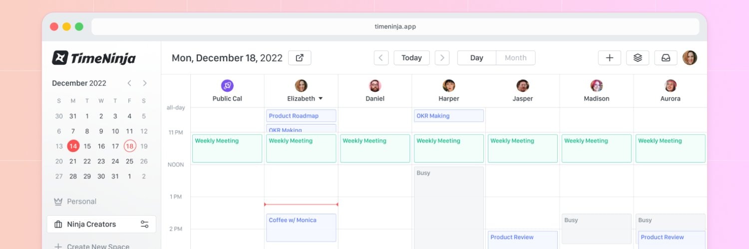Viewport: 749px width, 249px height.
Task: Select December 25 in mini calendar
Action: (129, 161)
